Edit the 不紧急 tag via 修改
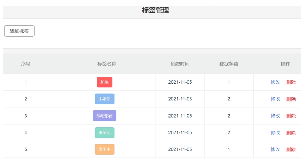 pyautogui.click(x=275, y=99)
